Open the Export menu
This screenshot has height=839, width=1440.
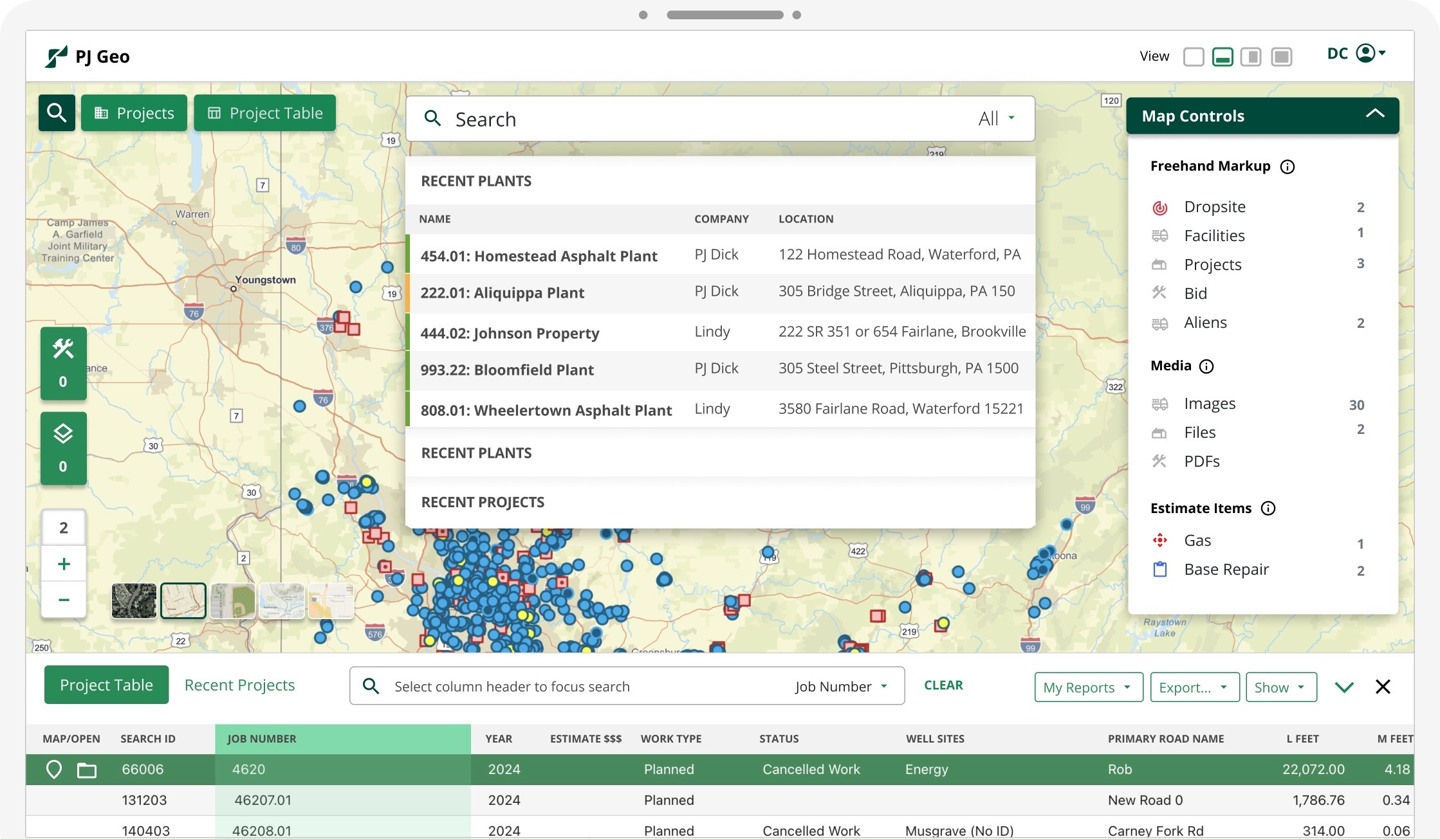coord(1194,687)
